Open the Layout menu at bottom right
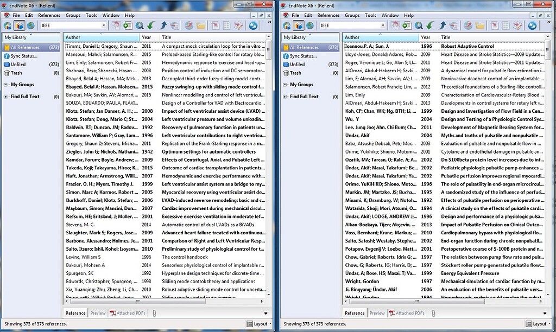The height and width of the screenshot is (332, 556). pos(260,323)
